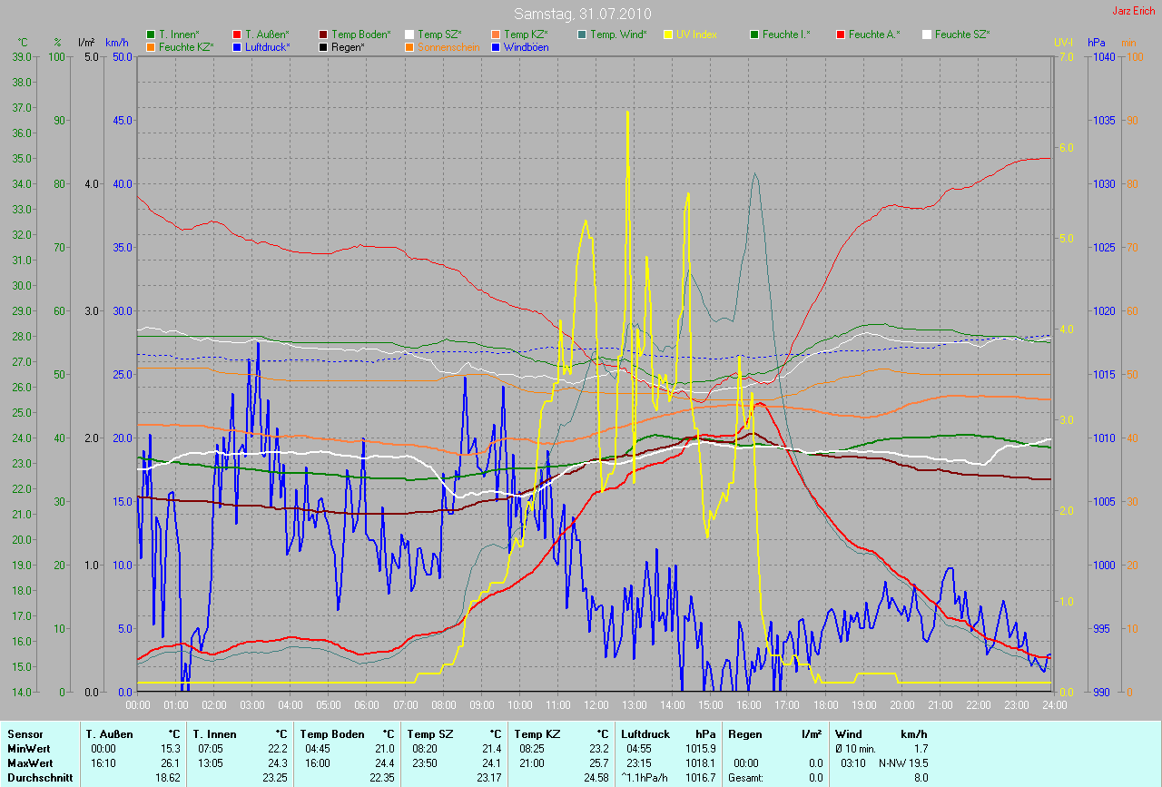Image resolution: width=1162 pixels, height=787 pixels.
Task: Click the orange Sonnenschein legend marker
Action: click(409, 46)
